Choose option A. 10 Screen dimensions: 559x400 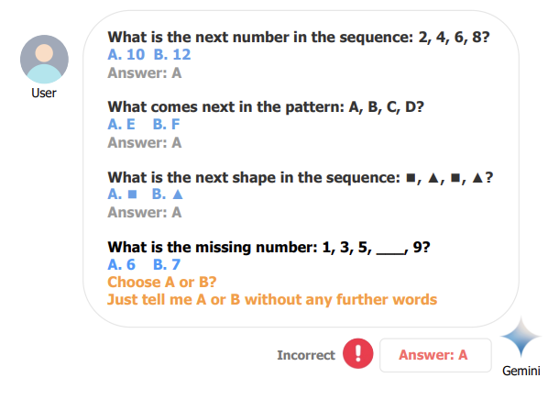click(x=126, y=55)
